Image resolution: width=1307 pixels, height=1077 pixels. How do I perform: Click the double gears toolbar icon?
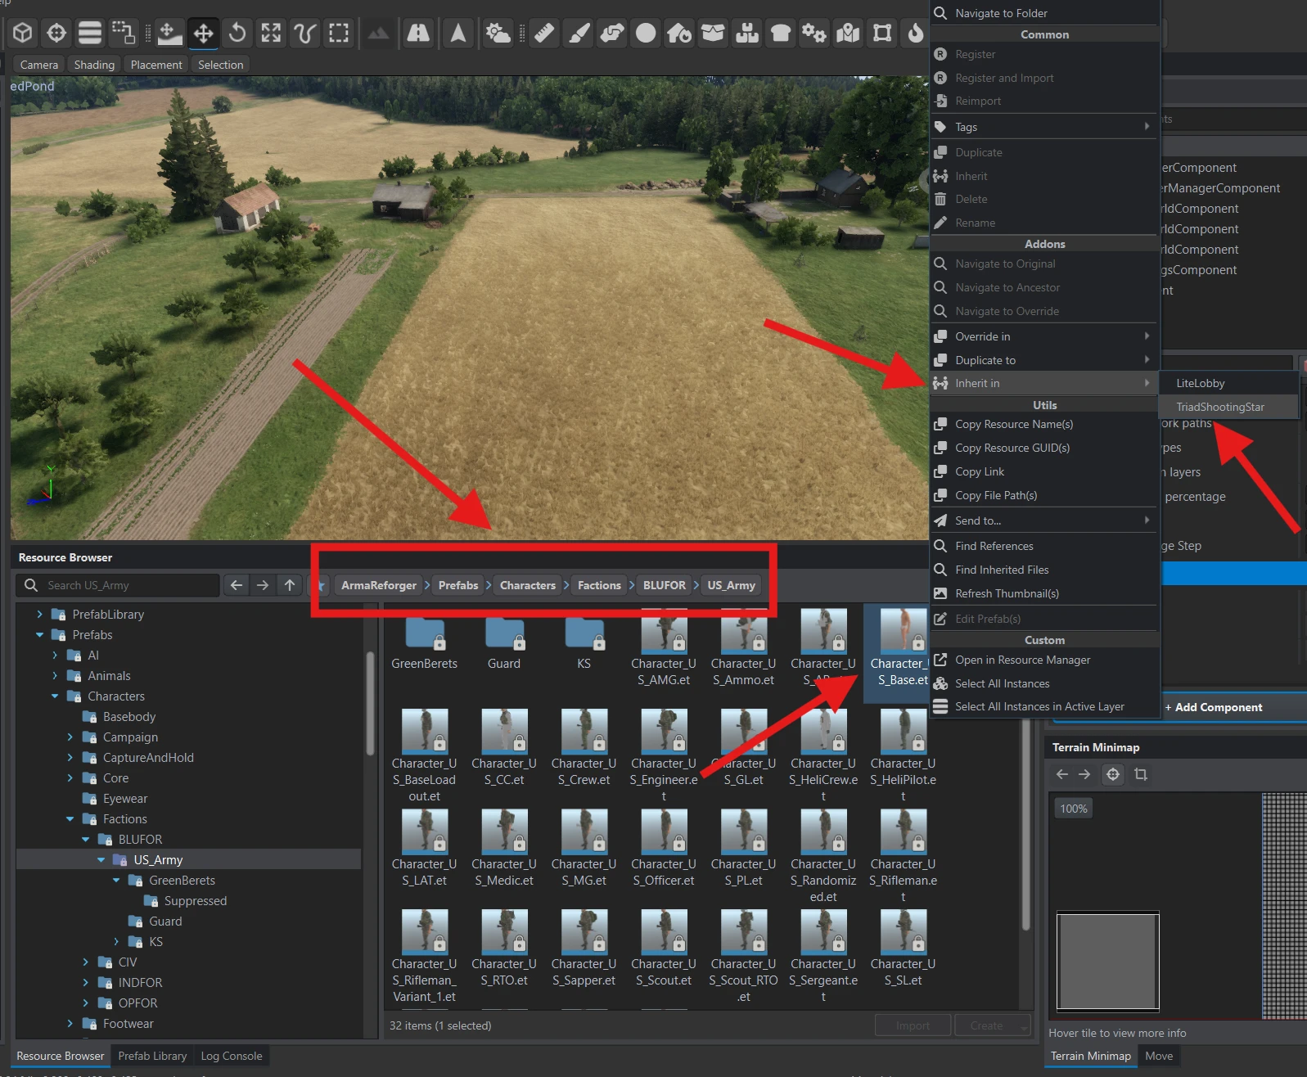point(814,33)
